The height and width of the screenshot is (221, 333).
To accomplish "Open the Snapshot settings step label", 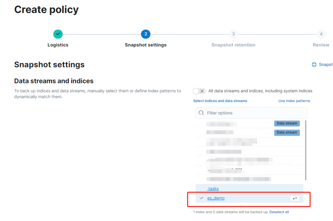I will pyautogui.click(x=146, y=45).
